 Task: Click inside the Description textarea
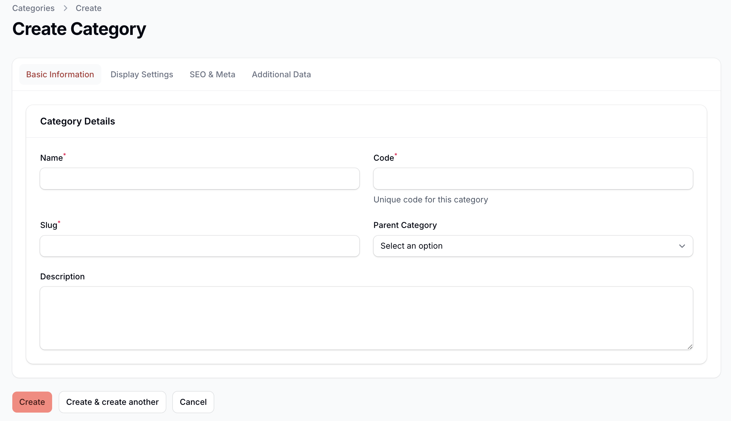[x=366, y=318]
